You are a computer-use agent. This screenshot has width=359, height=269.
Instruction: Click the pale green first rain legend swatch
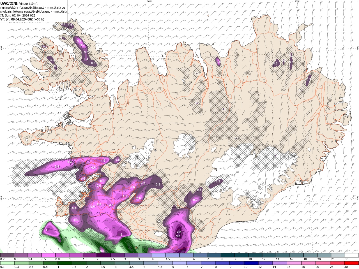tap(7, 263)
